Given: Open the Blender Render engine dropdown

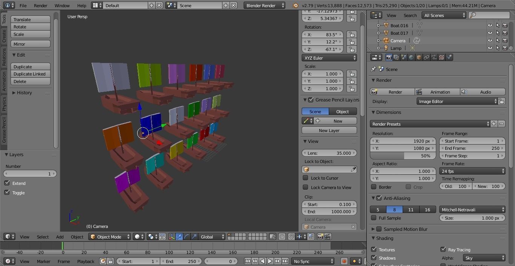Looking at the screenshot, I should point(265,5).
